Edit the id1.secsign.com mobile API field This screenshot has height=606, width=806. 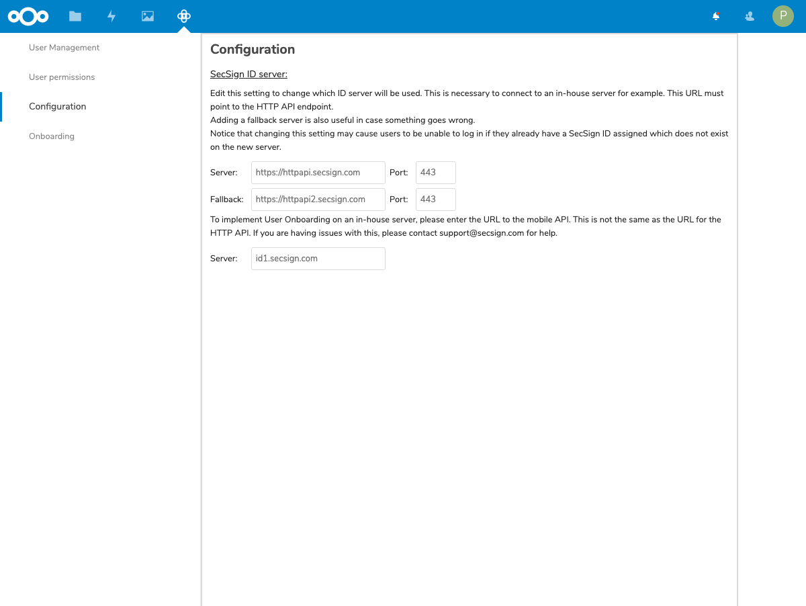click(x=318, y=259)
